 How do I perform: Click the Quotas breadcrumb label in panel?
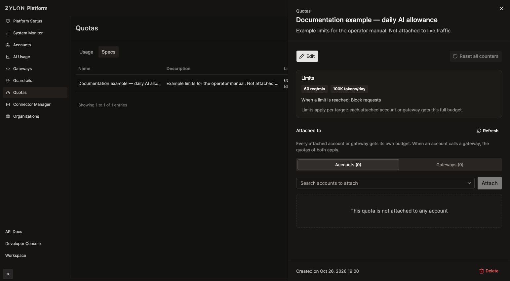(x=303, y=11)
